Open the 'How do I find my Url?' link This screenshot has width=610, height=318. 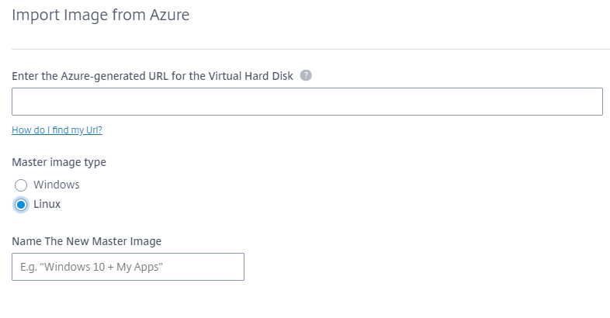(x=57, y=130)
